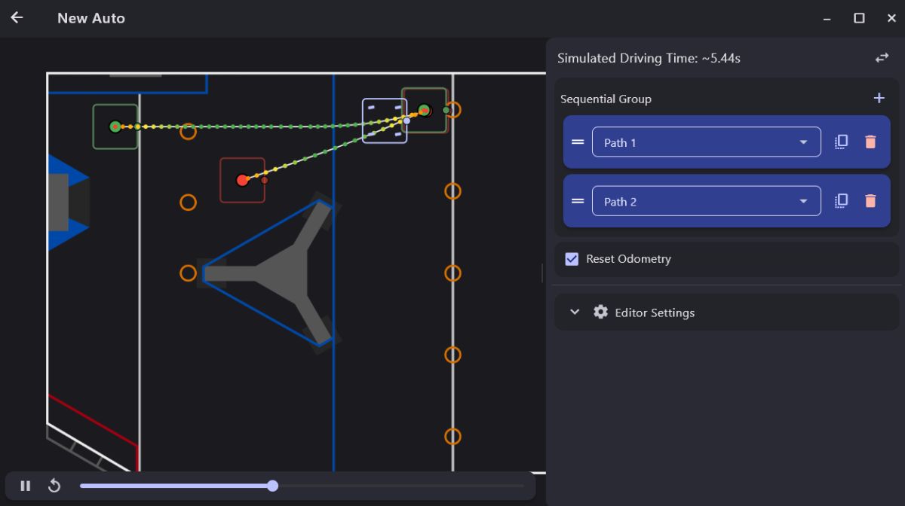Click the Sequential Group label
The image size is (905, 506).
[606, 99]
